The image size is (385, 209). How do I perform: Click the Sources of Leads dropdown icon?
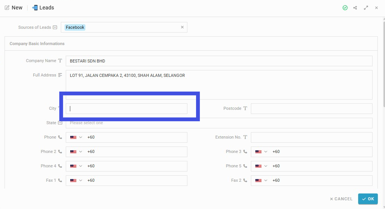(x=55, y=27)
